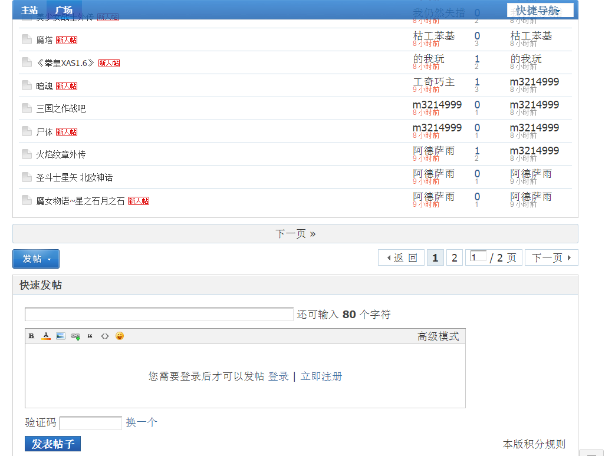
Task: Click the thread icon beside 《拳皇XAS1.6》
Action: [x=27, y=62]
